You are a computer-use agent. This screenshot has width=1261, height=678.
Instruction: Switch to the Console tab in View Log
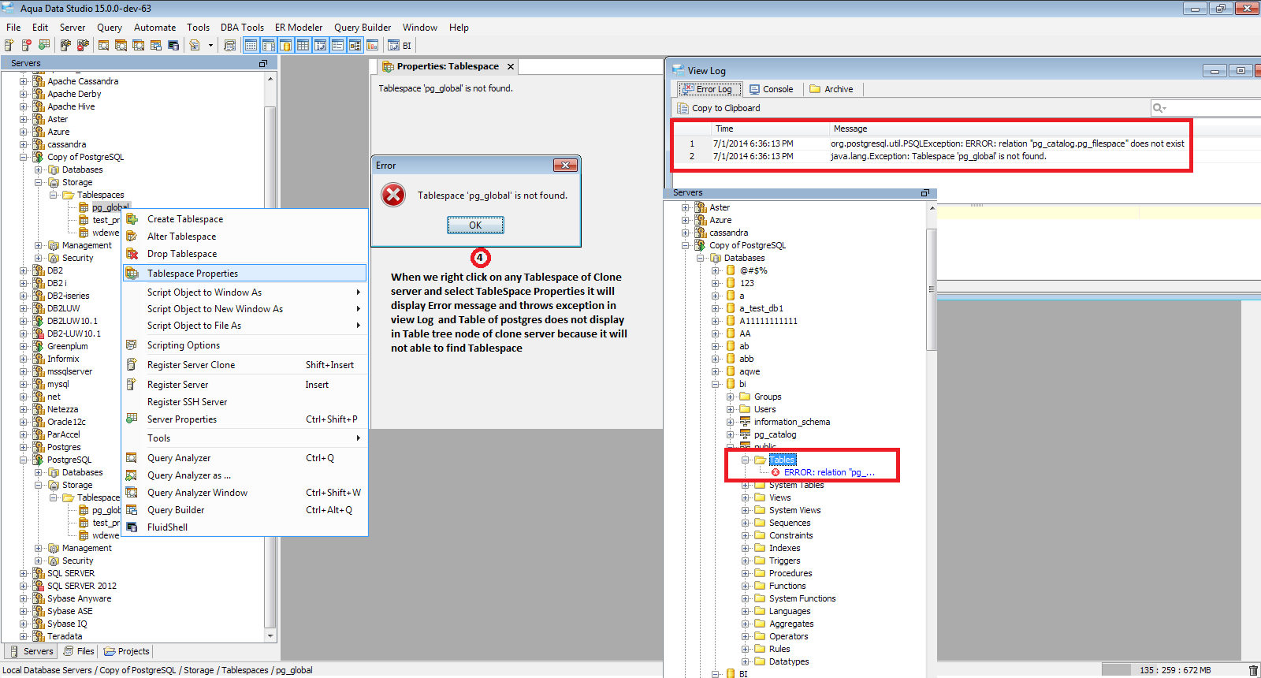(x=771, y=89)
